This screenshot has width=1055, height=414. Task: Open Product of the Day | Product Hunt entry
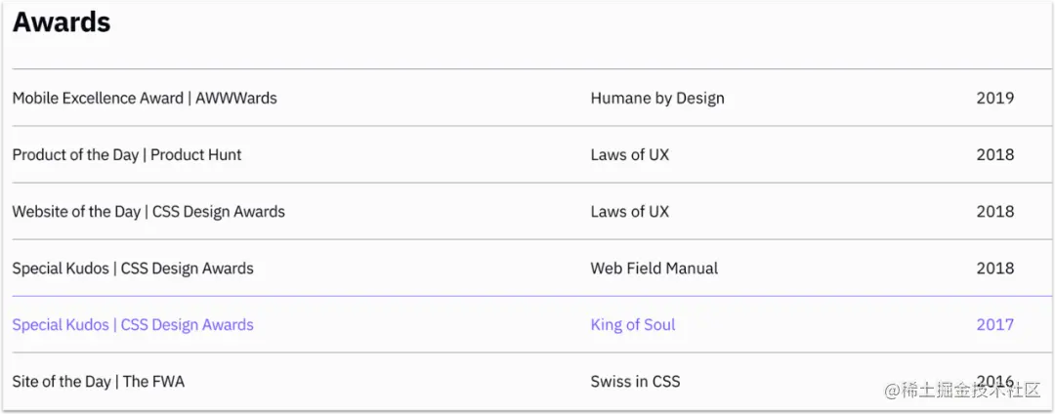click(126, 154)
